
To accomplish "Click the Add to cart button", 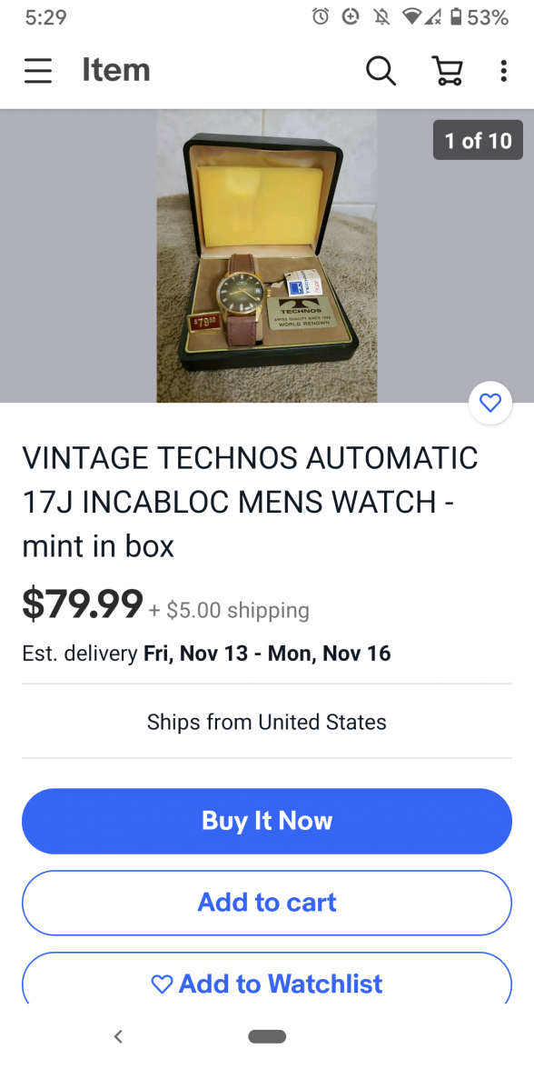I will click(x=267, y=903).
